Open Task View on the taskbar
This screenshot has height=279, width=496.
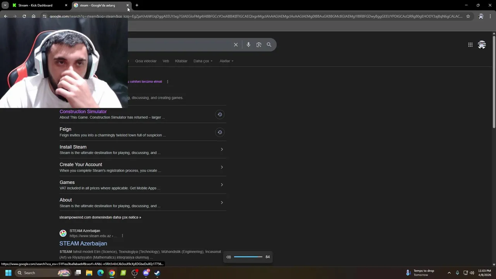[77, 273]
